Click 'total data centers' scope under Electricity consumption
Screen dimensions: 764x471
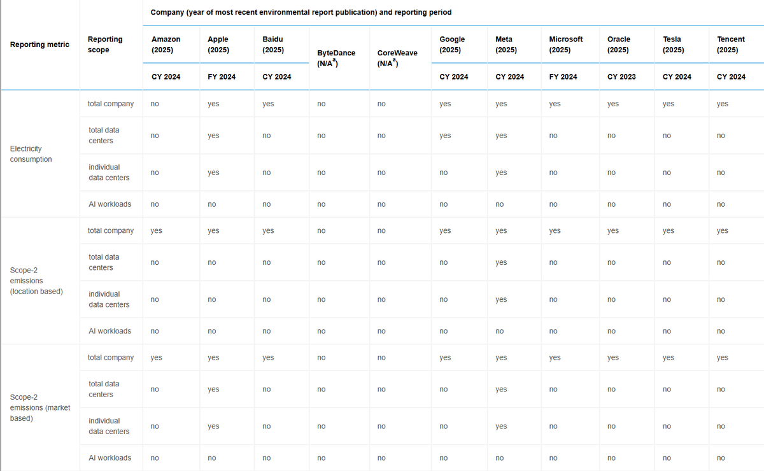(x=104, y=136)
